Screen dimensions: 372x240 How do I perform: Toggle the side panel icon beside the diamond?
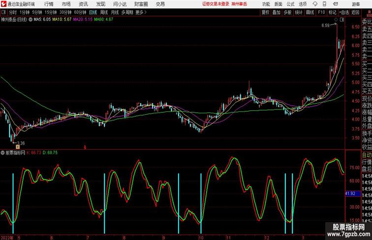(x=342, y=20)
